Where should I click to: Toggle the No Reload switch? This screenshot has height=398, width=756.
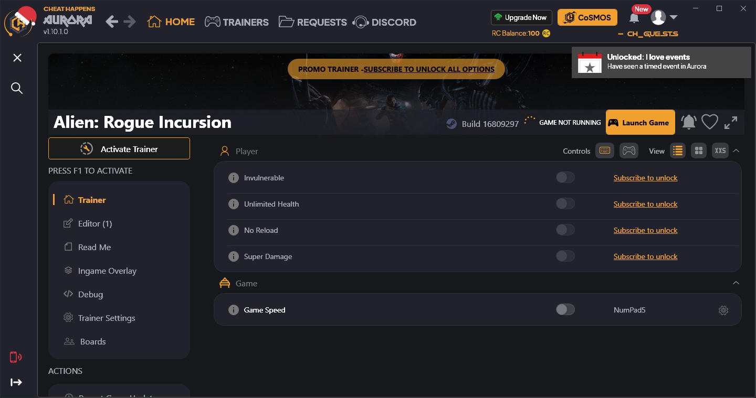click(x=565, y=230)
